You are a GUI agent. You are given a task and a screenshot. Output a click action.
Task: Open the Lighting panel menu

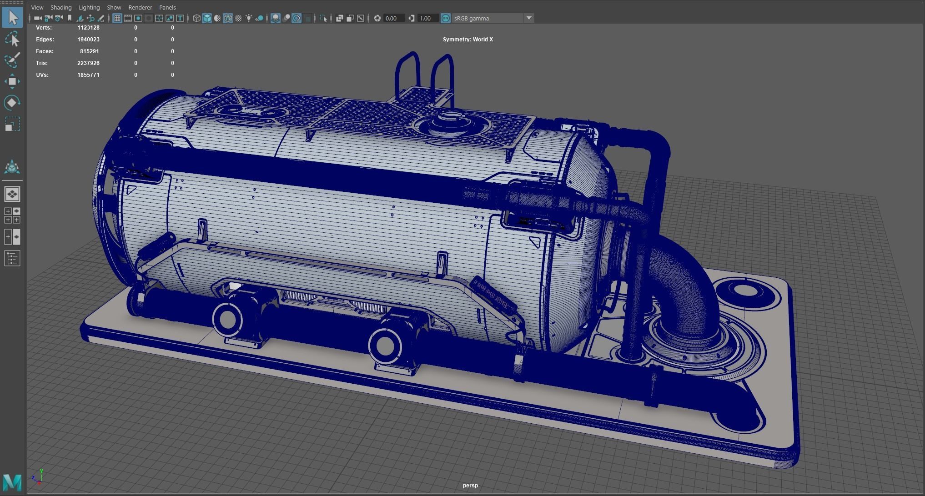click(x=89, y=7)
